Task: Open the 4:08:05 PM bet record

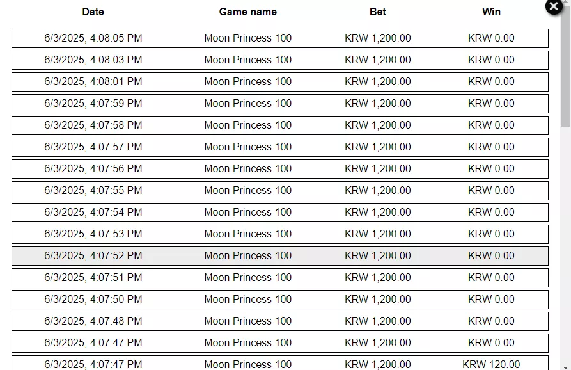Action: tap(279, 38)
